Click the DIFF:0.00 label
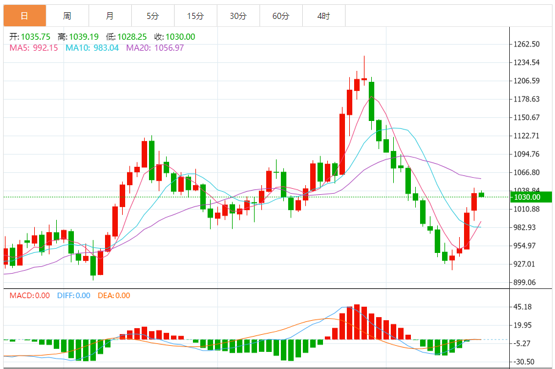This screenshot has height=369, width=555. [74, 295]
